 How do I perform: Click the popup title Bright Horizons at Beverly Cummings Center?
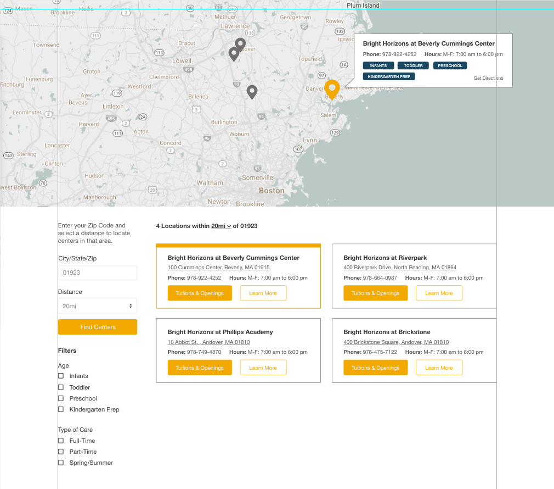tap(428, 43)
